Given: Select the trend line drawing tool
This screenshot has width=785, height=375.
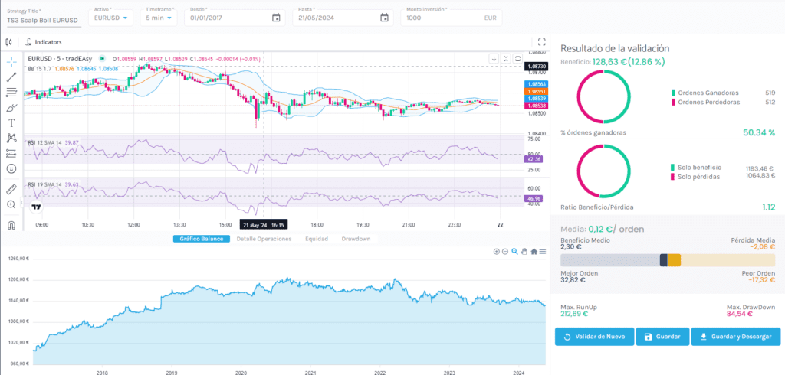Looking at the screenshot, I should 11,76.
